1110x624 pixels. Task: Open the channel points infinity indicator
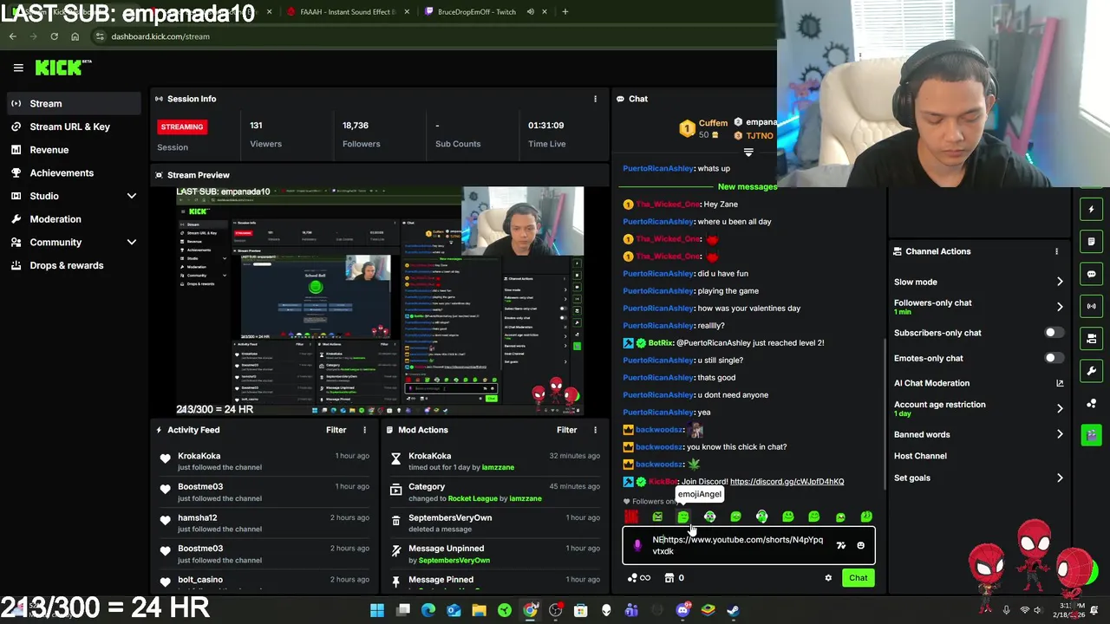pyautogui.click(x=639, y=578)
